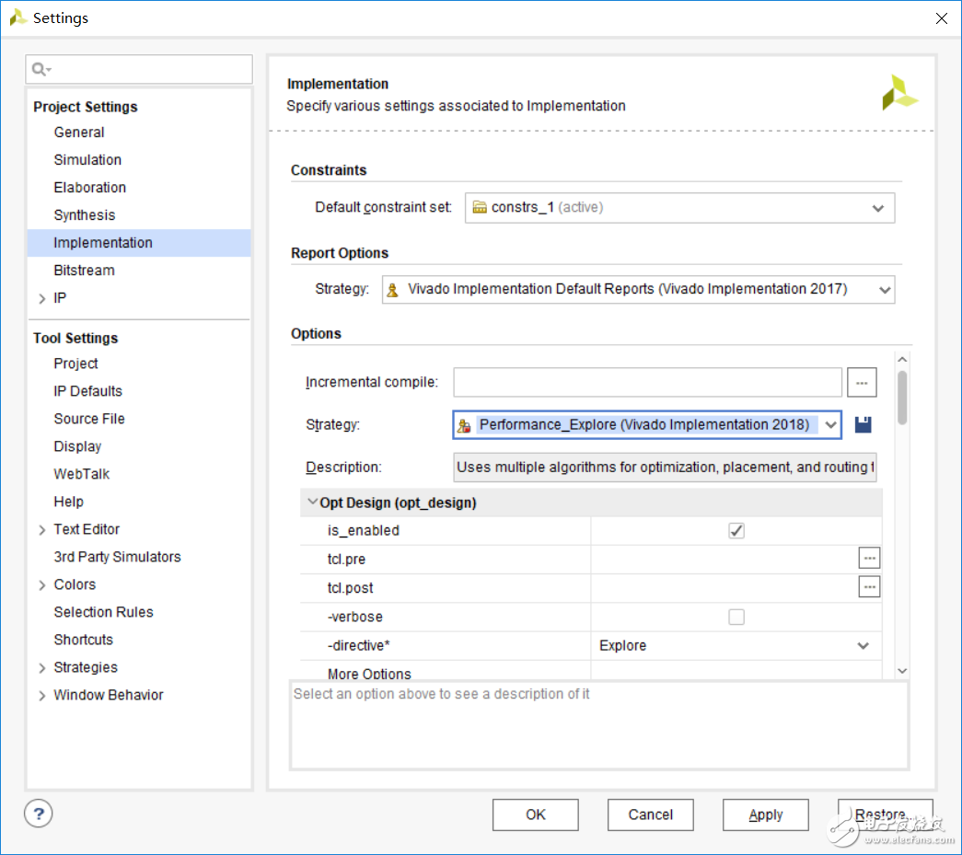Open the -directive Explore dropdown
Image resolution: width=962 pixels, height=855 pixels.
pyautogui.click(x=863, y=646)
